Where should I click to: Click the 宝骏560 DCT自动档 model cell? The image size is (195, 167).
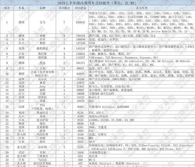(142, 93)
